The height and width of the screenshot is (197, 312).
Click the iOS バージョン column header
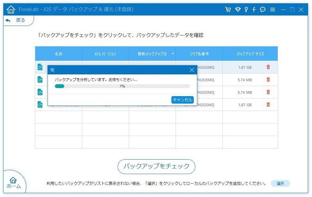pos(105,54)
